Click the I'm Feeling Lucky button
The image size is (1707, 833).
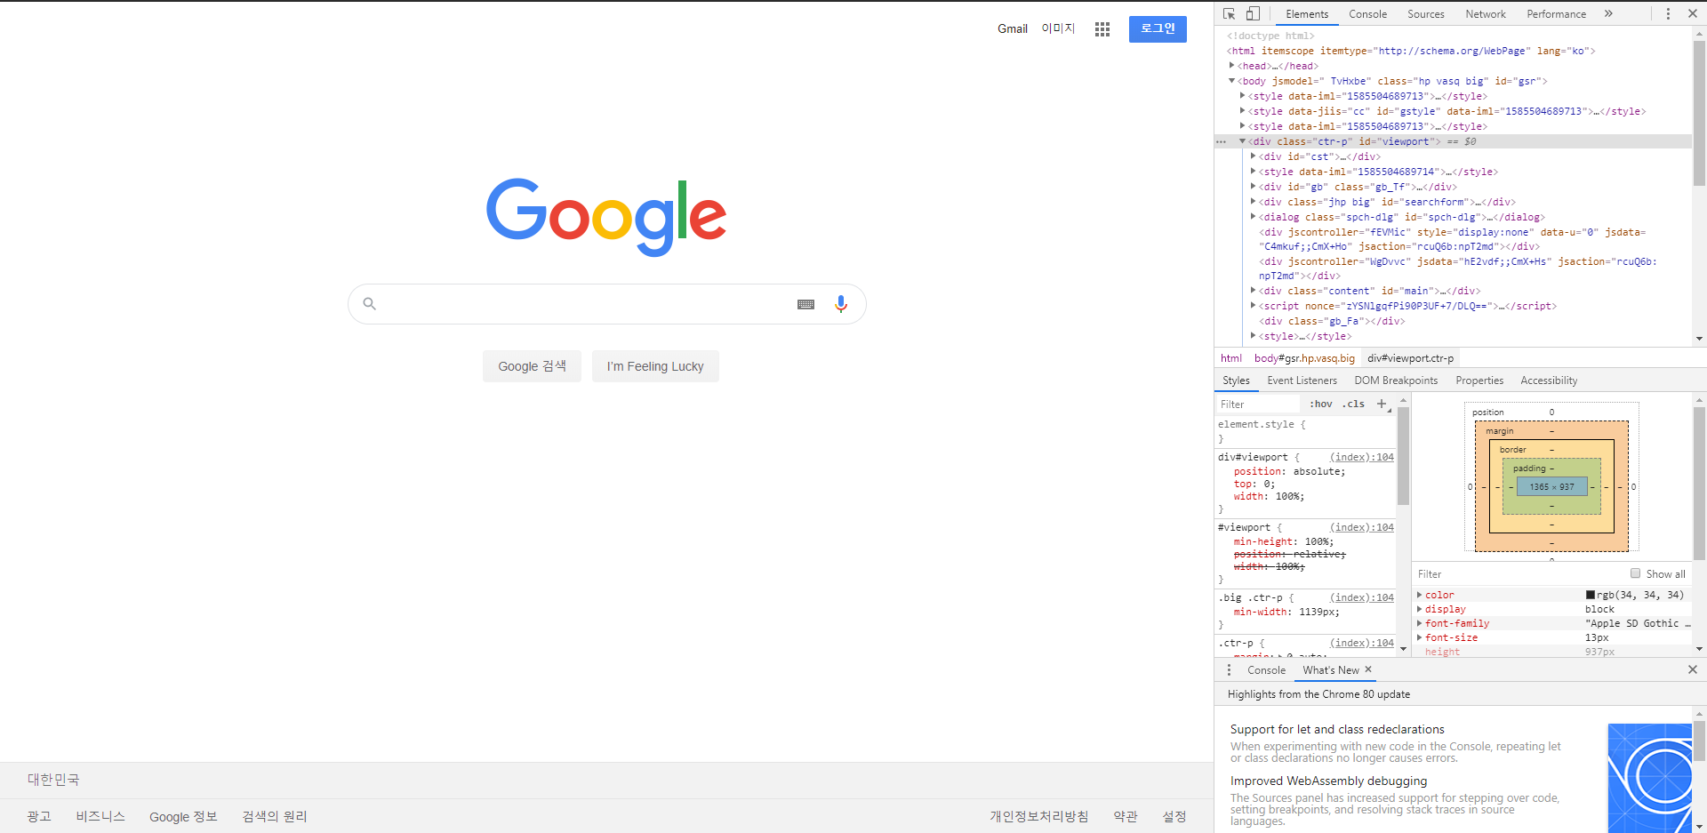(x=655, y=366)
